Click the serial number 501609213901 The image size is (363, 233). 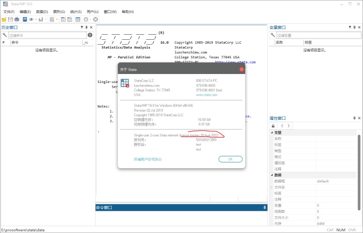point(206,140)
